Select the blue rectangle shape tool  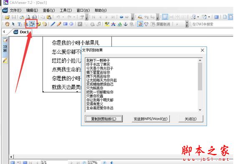click(65, 24)
